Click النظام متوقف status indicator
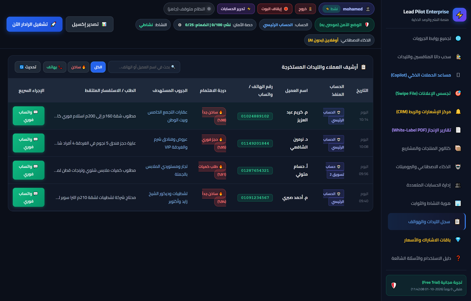Viewport: 471px width, 301px height. pyautogui.click(x=189, y=9)
